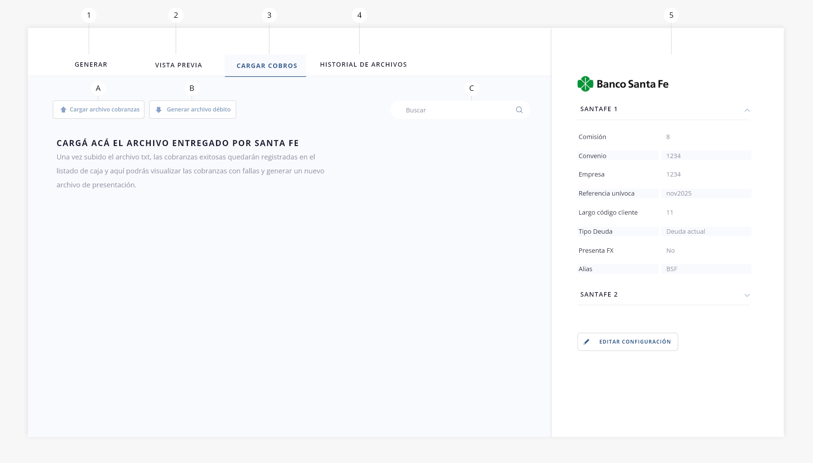Screen dimensions: 813x463
Task: Click the pencil icon on Editar configuración
Action: point(587,342)
